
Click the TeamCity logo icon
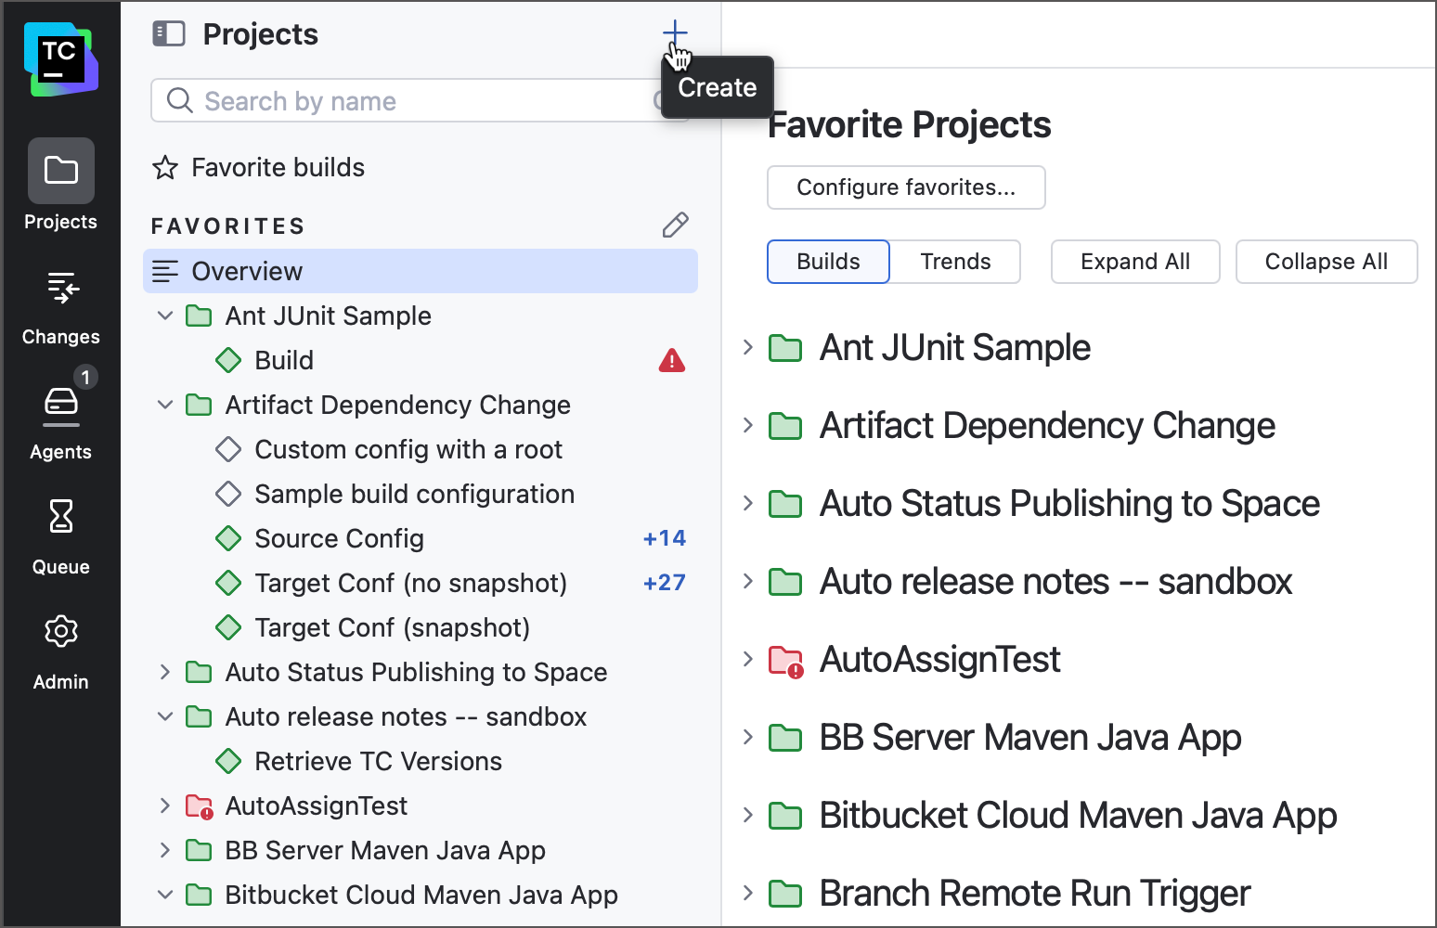tap(61, 60)
